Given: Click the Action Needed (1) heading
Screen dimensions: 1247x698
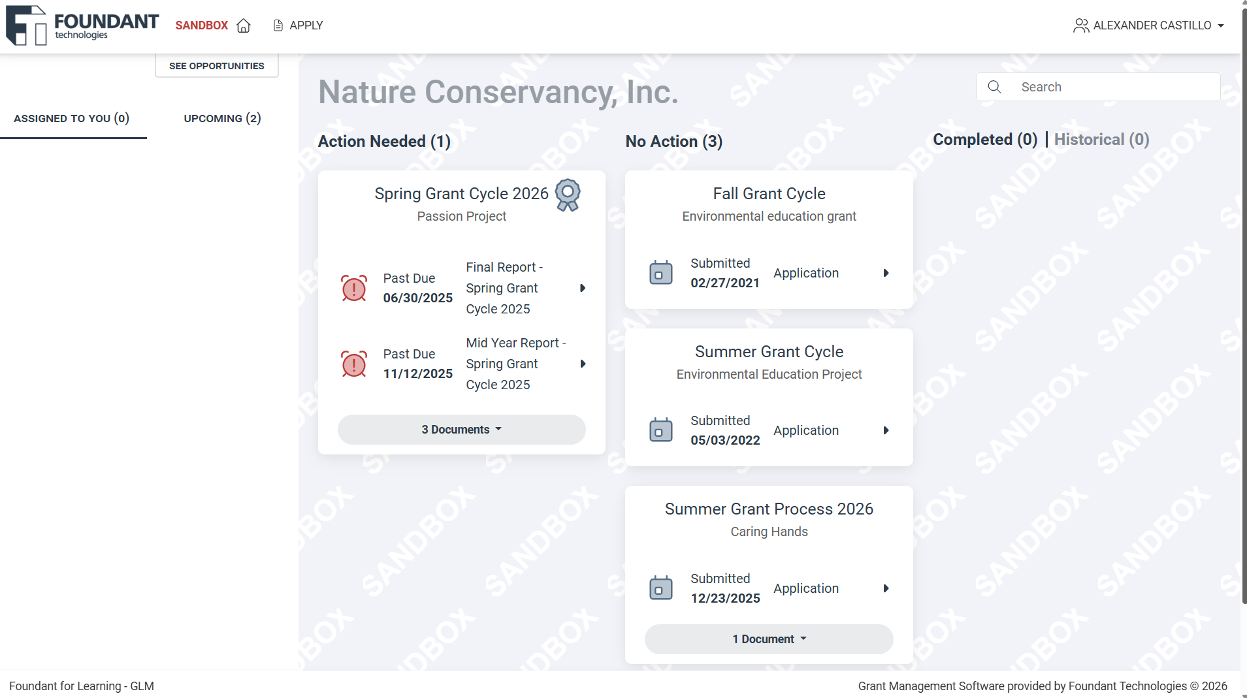Looking at the screenshot, I should (384, 142).
